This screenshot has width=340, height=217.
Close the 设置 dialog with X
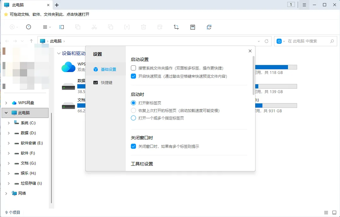coord(250,51)
